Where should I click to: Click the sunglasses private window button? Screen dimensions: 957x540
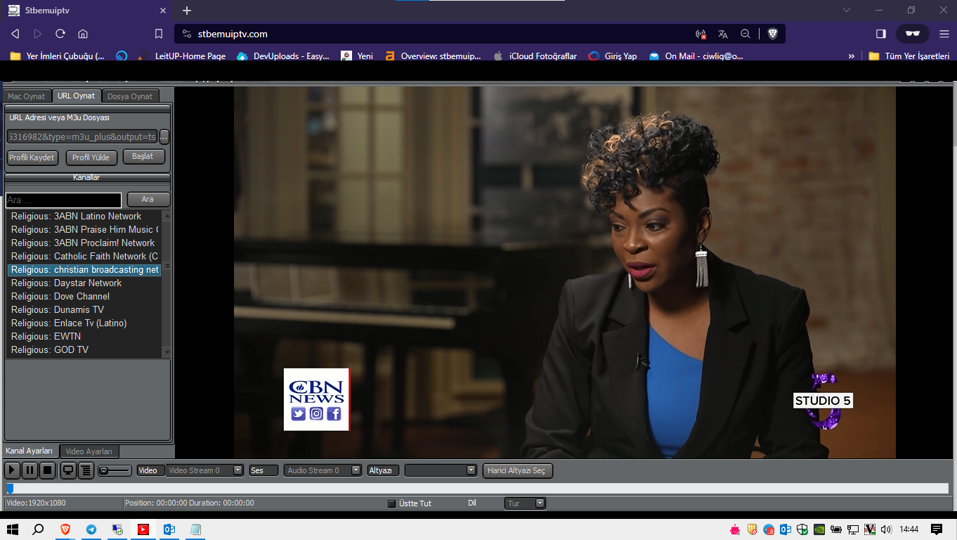coord(913,34)
